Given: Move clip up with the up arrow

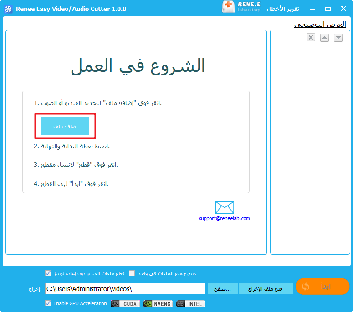Looking at the screenshot, I should (324, 38).
